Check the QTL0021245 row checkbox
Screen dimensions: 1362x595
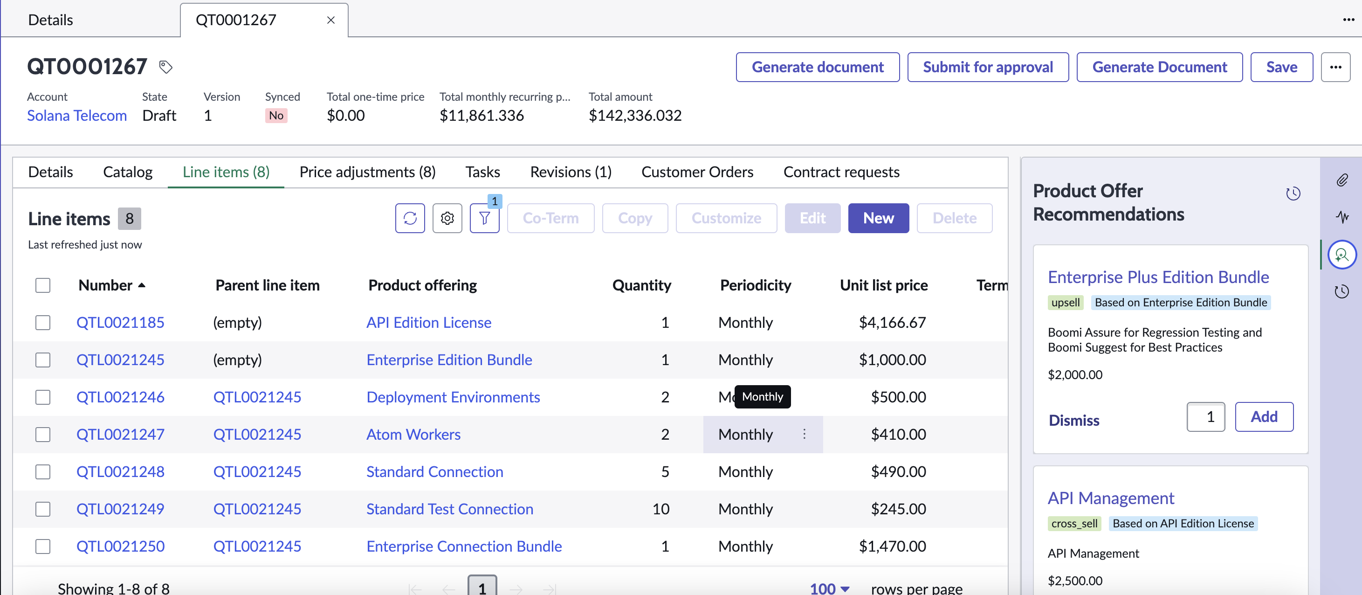pyautogui.click(x=43, y=360)
